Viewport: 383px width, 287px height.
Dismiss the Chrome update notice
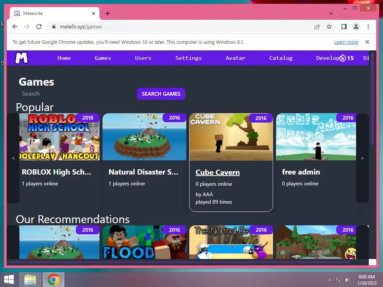tap(367, 42)
